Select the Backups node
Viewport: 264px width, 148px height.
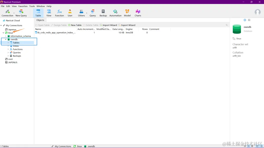(17, 56)
